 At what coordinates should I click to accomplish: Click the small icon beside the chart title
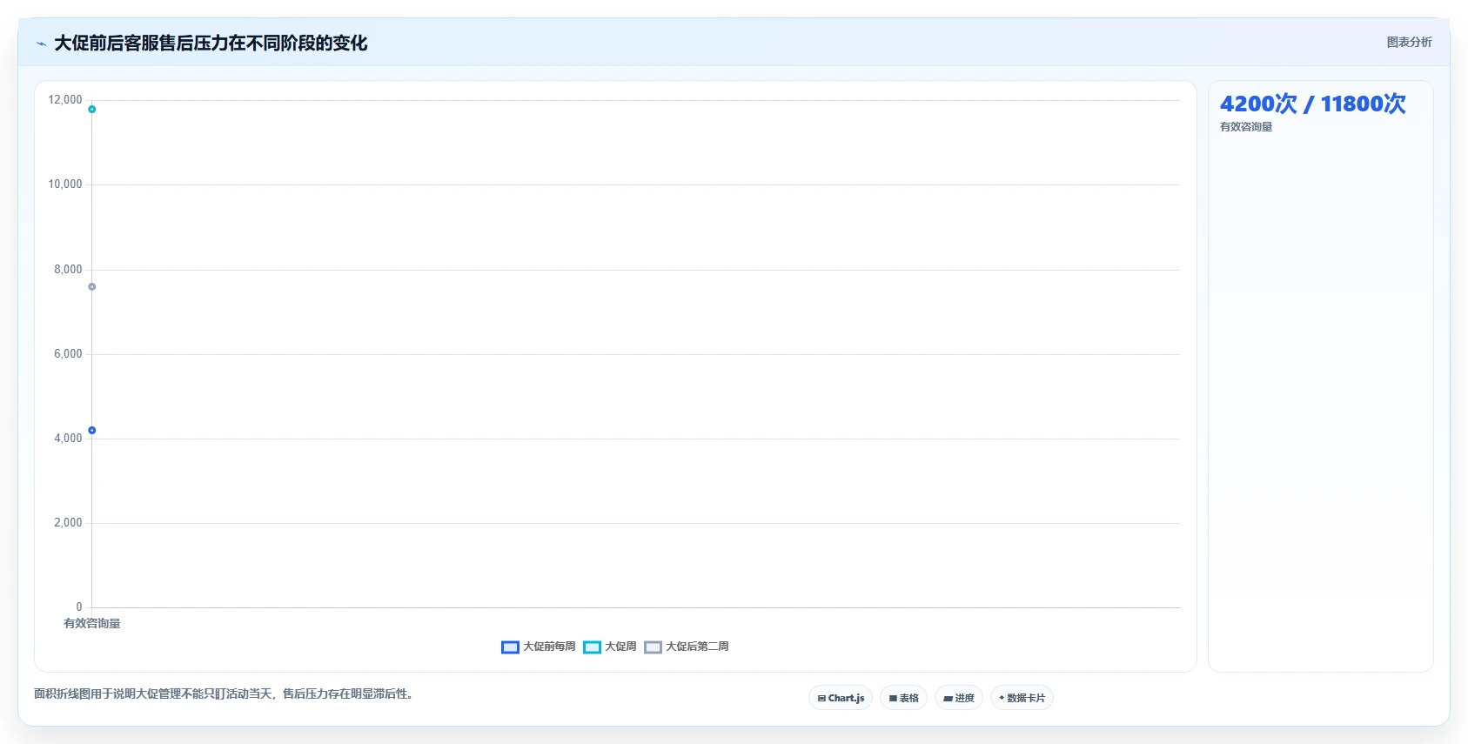click(x=41, y=44)
